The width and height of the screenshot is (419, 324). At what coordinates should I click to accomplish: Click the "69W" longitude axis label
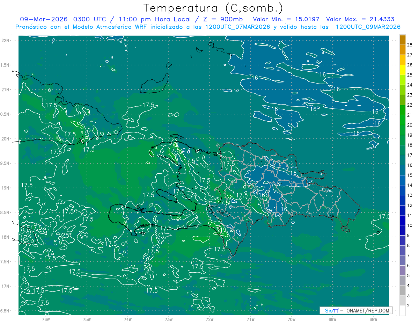[x=332, y=319]
